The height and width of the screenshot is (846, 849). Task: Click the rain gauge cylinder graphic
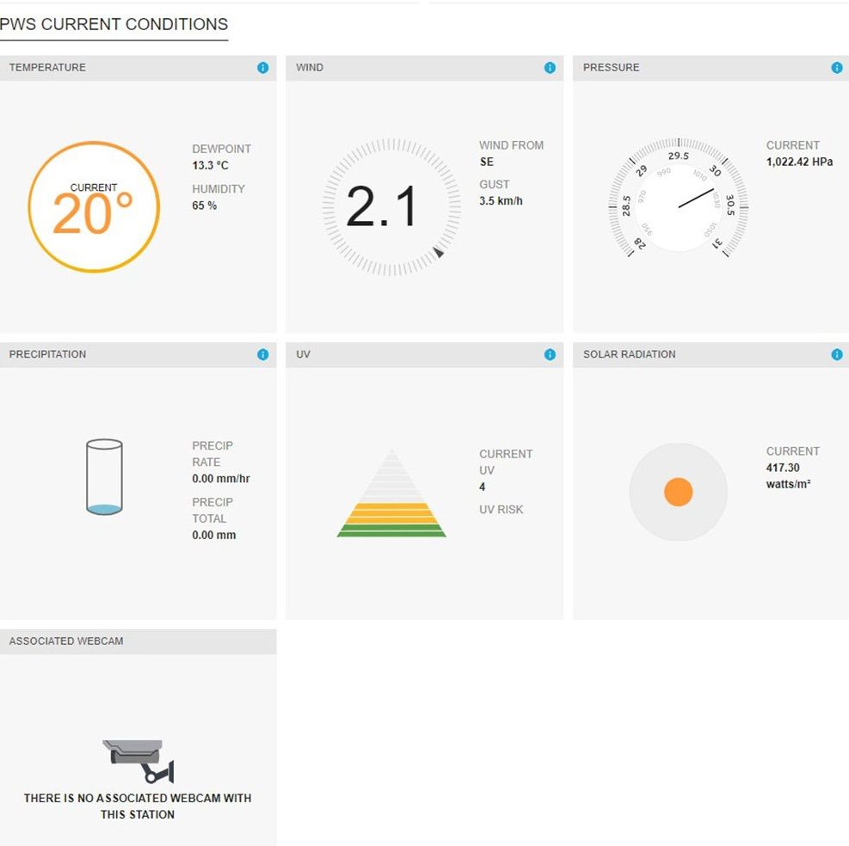(x=104, y=477)
